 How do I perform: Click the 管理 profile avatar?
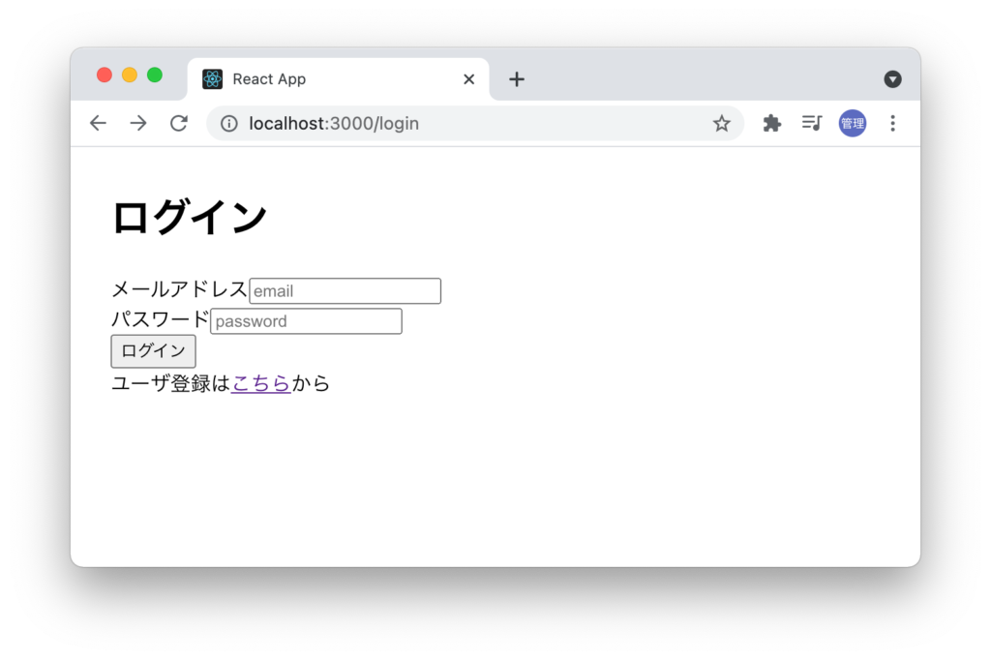tap(852, 123)
